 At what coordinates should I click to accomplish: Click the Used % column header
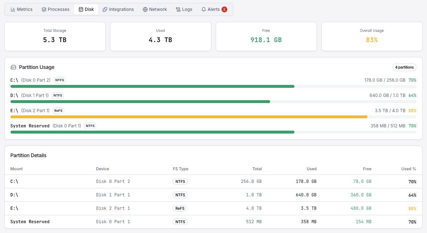click(x=408, y=169)
